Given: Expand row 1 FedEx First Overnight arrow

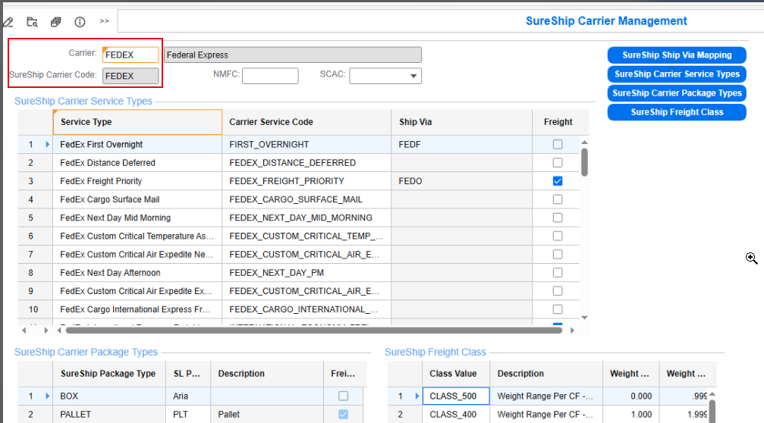Looking at the screenshot, I should coord(48,144).
